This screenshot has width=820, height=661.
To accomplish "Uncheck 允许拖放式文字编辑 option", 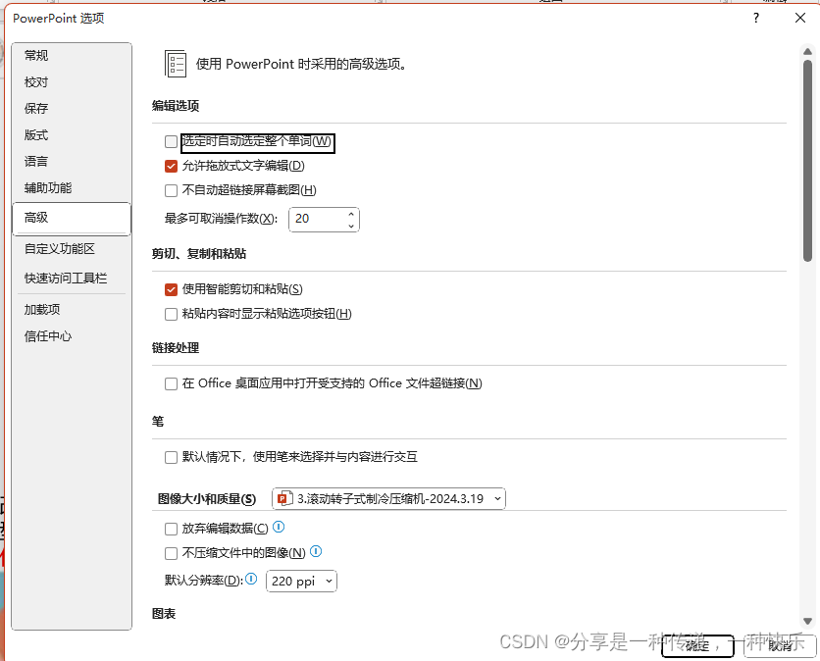I will coord(171,167).
